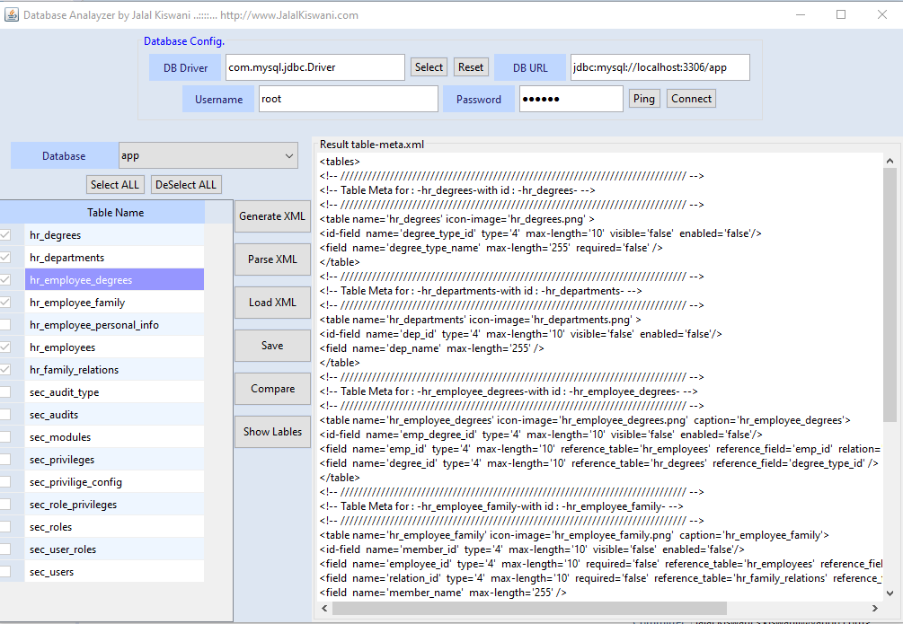Image resolution: width=903 pixels, height=624 pixels.
Task: Click Show Lables button
Action: point(272,432)
